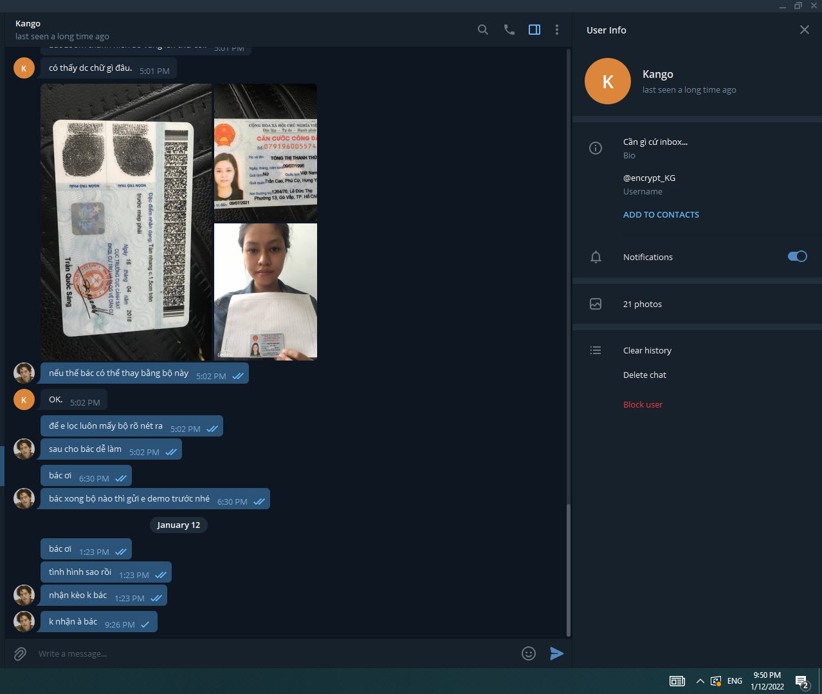
Task: Click the K avatar beside 'có thấy dc chữ gì đâu.'
Action: tap(24, 68)
